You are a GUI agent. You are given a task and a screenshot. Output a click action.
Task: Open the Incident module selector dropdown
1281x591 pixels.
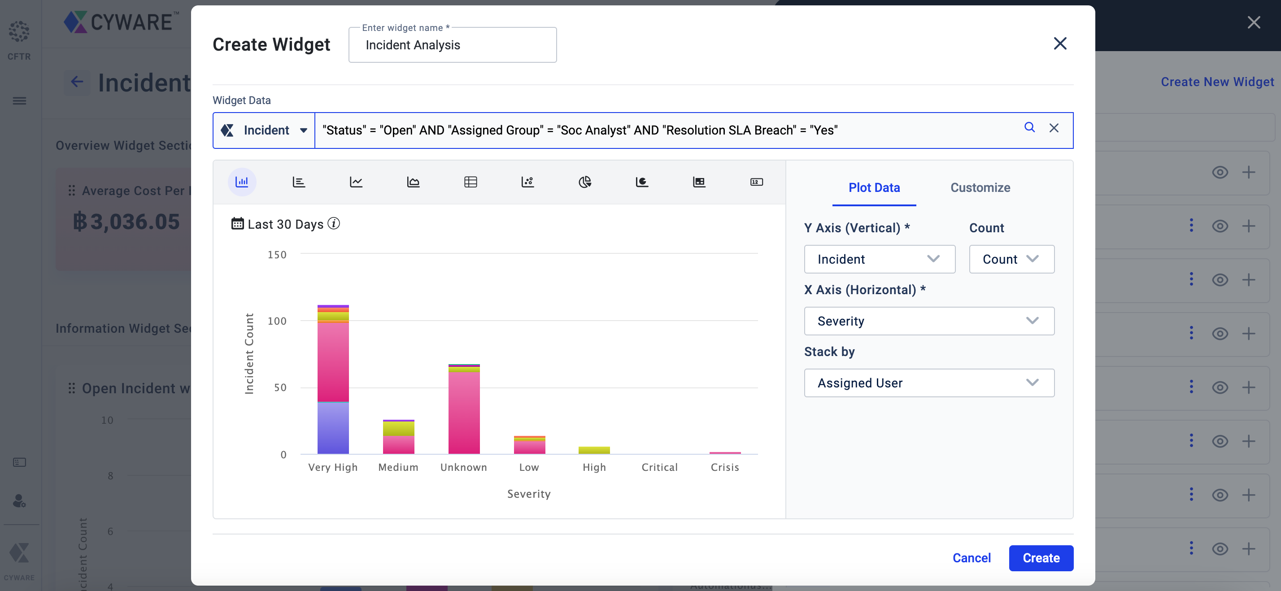264,130
